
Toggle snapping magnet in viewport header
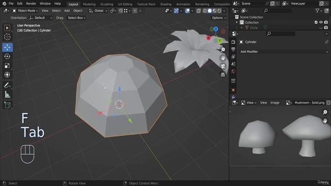point(121,11)
